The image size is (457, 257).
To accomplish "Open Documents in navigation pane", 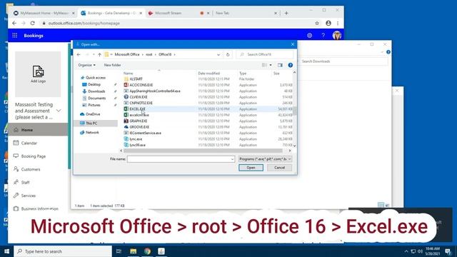I will (94, 99).
